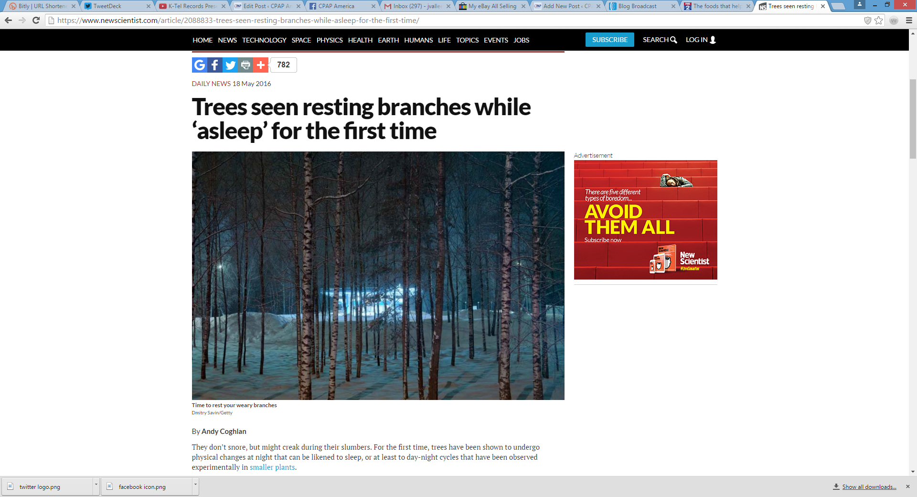This screenshot has height=497, width=917.
Task: Open Chrome hamburger menu
Action: click(909, 21)
